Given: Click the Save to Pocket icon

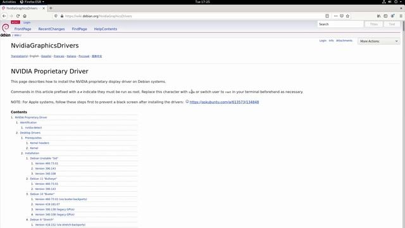Looking at the screenshot, I should coord(342,16).
